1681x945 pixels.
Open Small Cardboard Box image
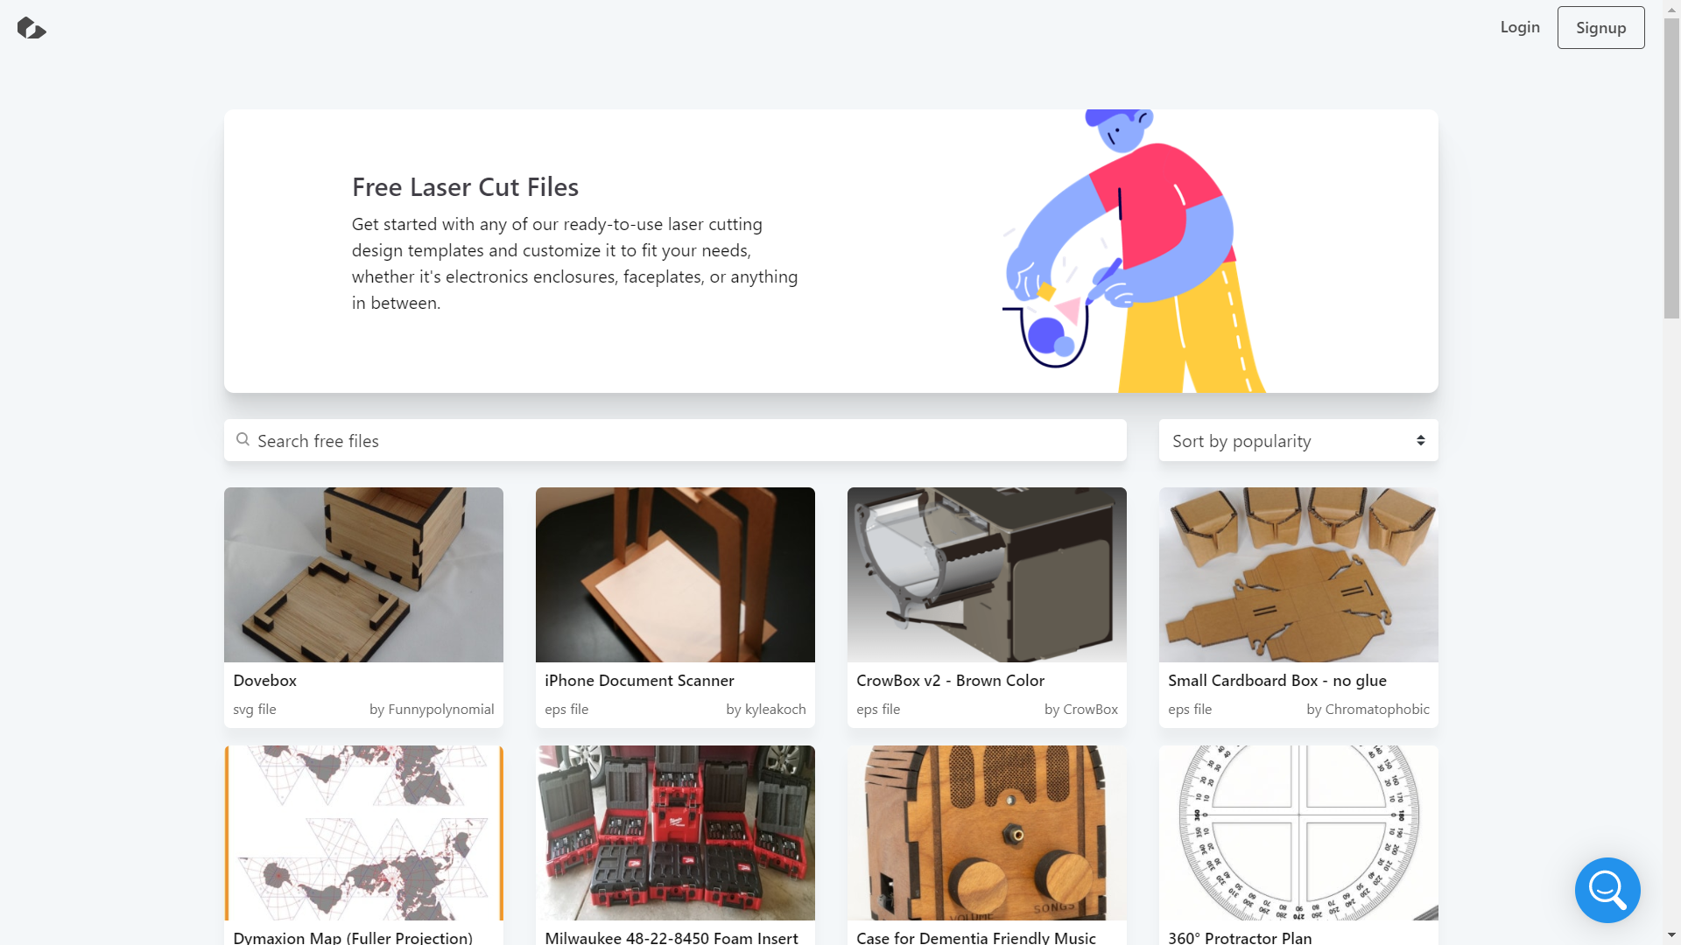[x=1298, y=575]
